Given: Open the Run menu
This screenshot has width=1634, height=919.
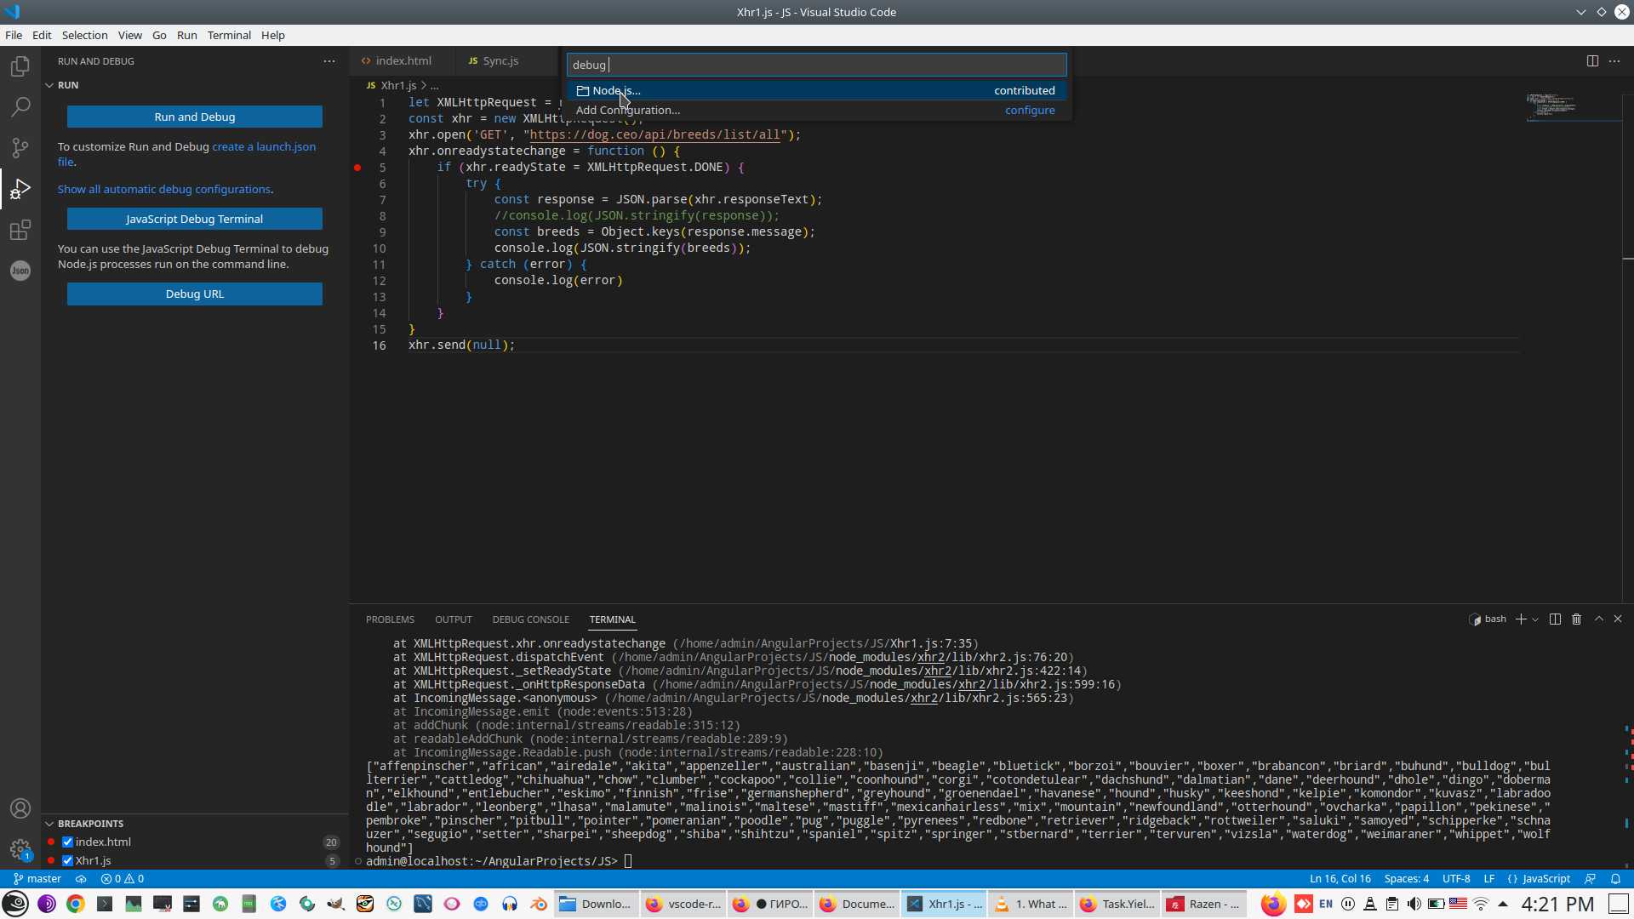Looking at the screenshot, I should [186, 35].
